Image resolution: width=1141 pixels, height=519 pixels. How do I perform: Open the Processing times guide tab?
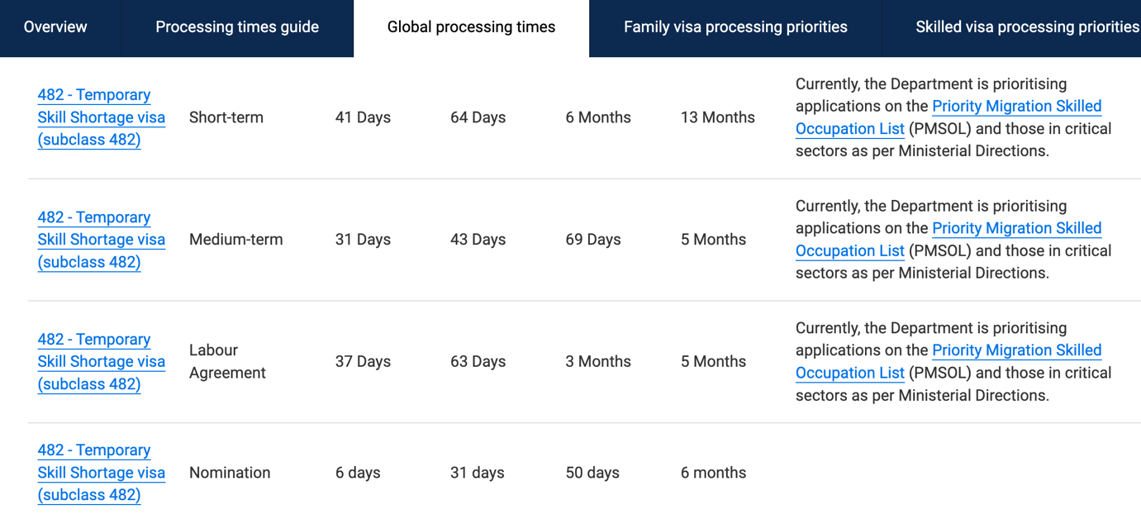click(x=237, y=26)
